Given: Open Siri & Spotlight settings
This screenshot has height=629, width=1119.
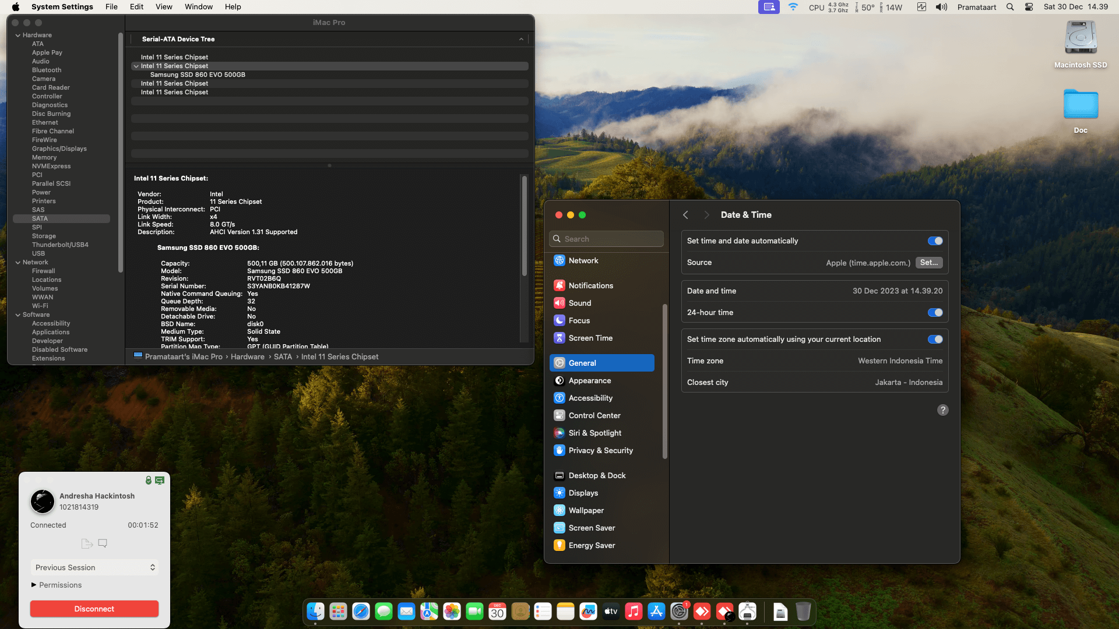Looking at the screenshot, I should 594,433.
